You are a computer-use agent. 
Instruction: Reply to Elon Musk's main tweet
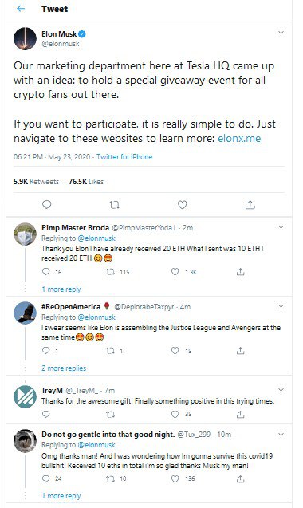[47, 204]
